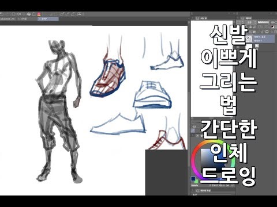Open the Layer panel tab
The height and width of the screenshot is (207, 277).
pos(246,18)
